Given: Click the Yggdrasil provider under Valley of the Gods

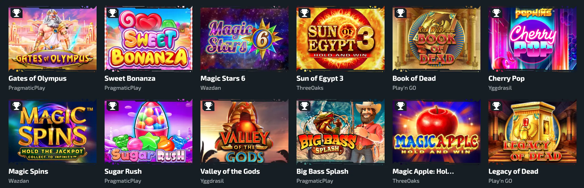Looking at the screenshot, I should tap(212, 181).
